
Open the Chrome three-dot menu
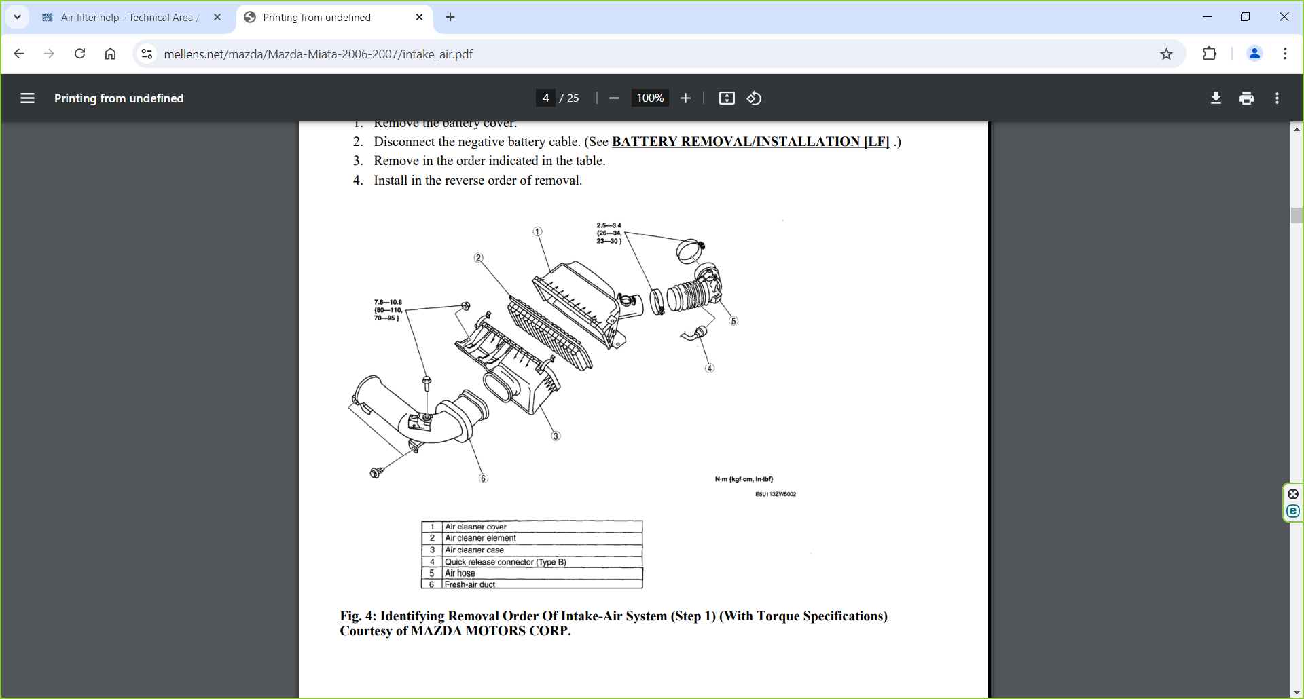point(1285,54)
